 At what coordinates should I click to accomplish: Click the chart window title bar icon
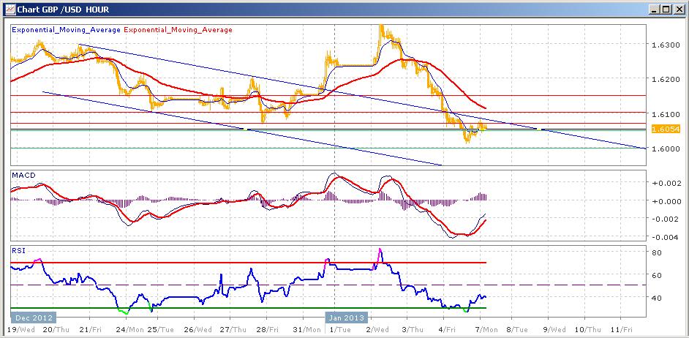(8, 9)
